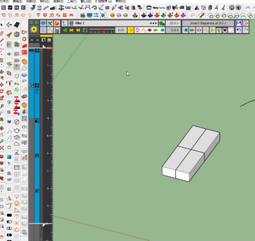Click the cloud icon in left toolbar
Viewport: 255px width, 241px height.
tap(17, 144)
